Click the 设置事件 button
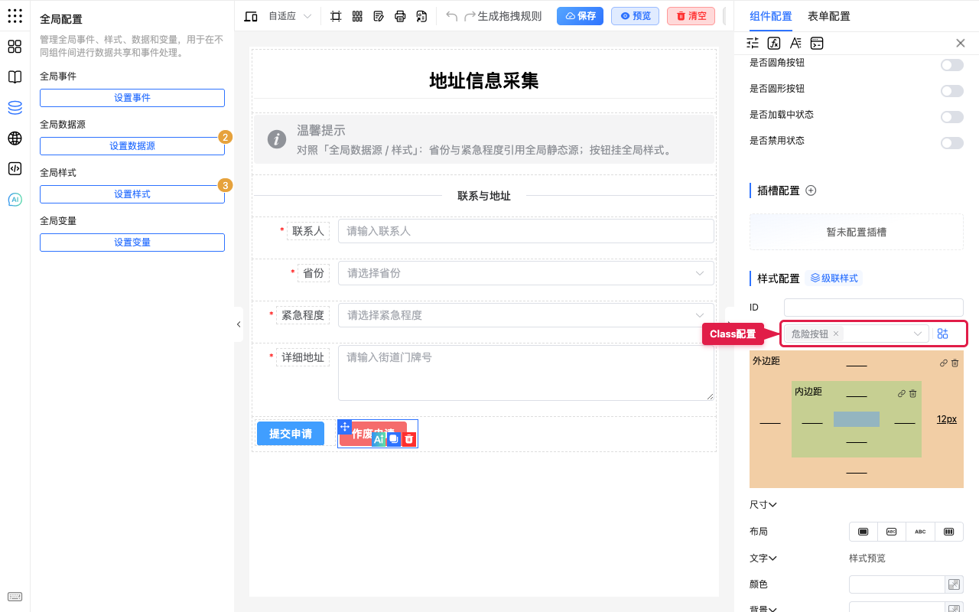This screenshot has width=979, height=612. tap(132, 98)
